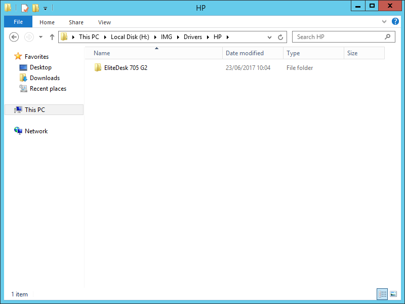The height and width of the screenshot is (304, 405).
Task: Open the address bar history dropdown
Action: (269, 37)
